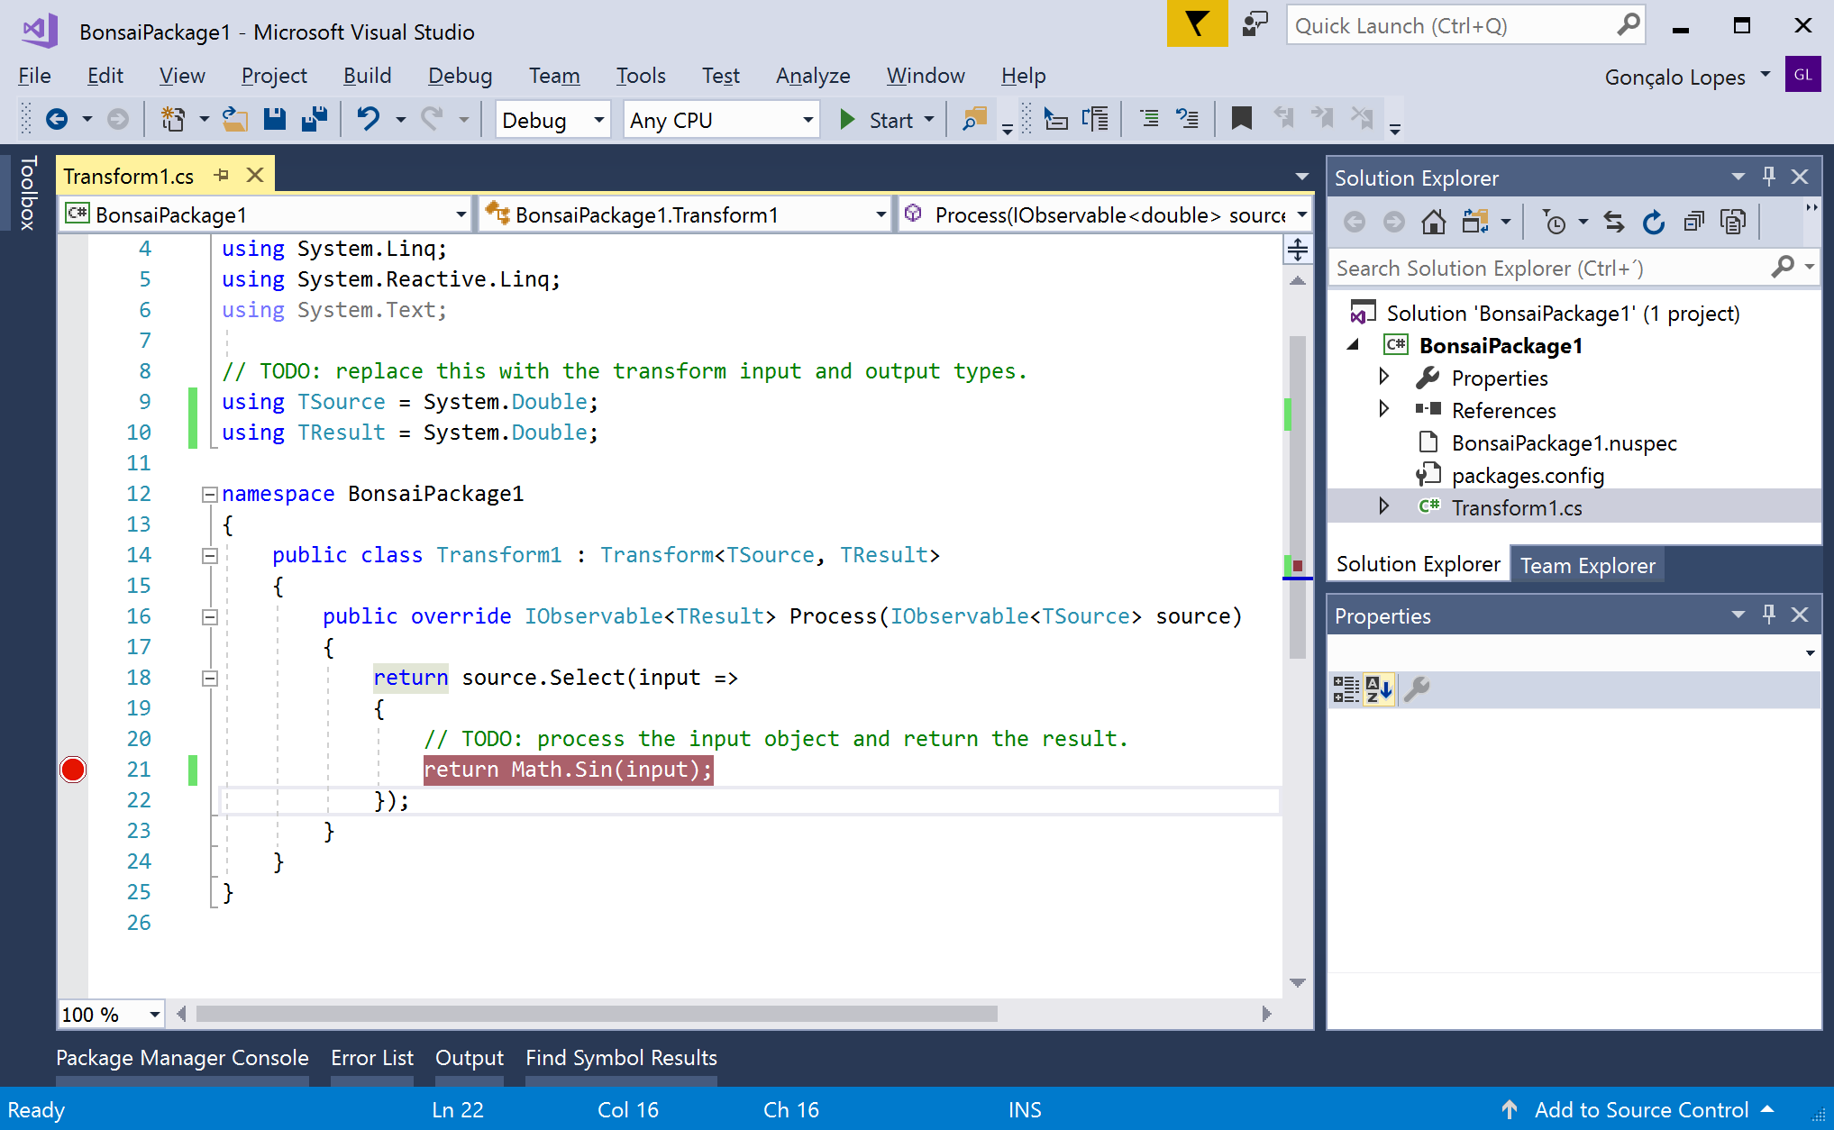1834x1130 pixels.
Task: Close the Transform1.cs tab
Action: tap(255, 175)
